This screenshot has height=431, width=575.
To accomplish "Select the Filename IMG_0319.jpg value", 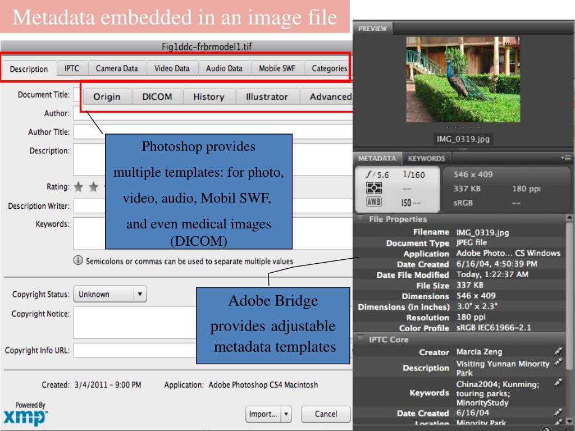I will tap(482, 232).
